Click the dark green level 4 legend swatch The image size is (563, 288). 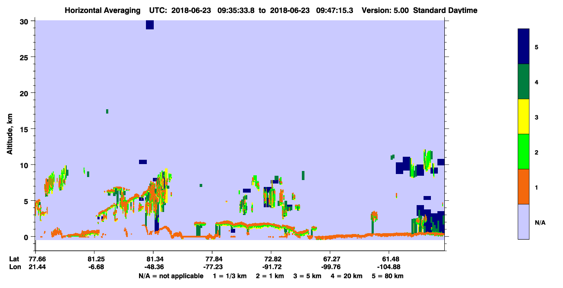pyautogui.click(x=524, y=82)
